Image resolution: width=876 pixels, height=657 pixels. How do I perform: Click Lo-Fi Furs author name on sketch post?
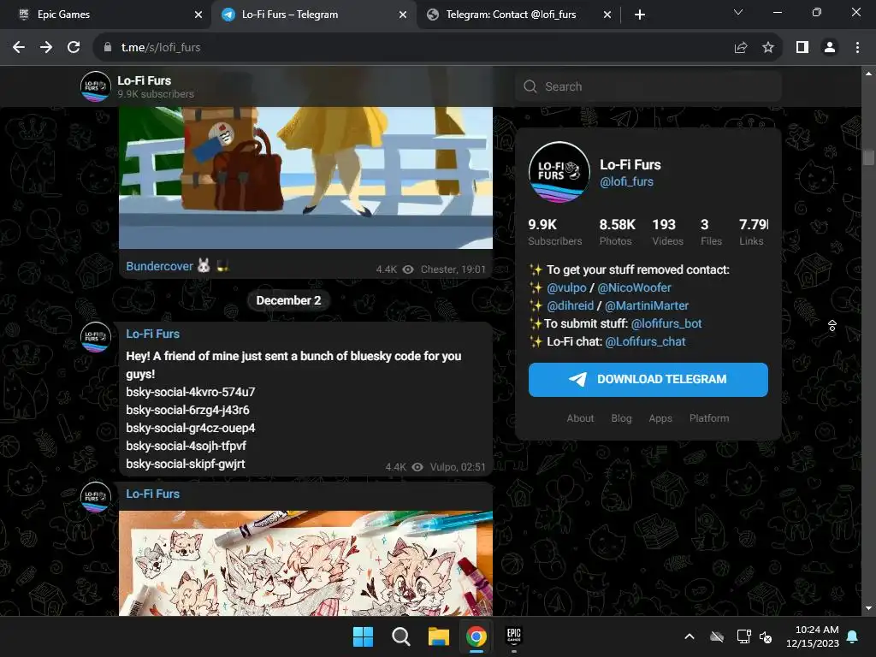(152, 494)
